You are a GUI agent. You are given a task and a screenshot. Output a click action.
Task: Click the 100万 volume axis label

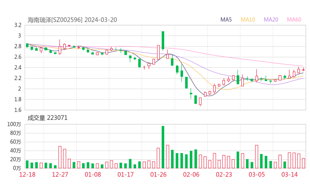pos(14,125)
